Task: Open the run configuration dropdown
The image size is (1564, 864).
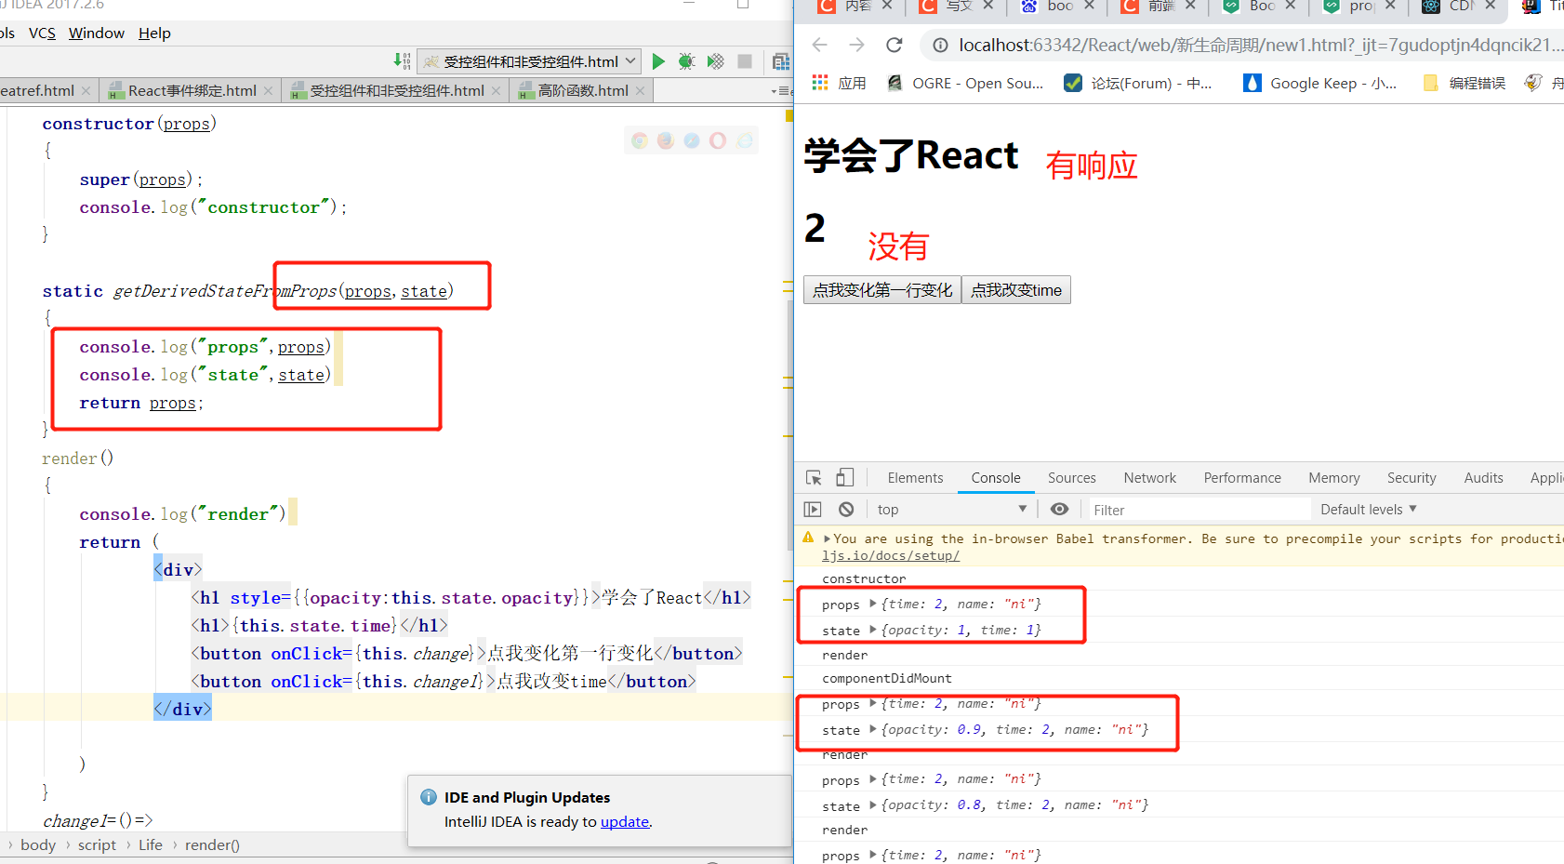Action: click(x=530, y=61)
